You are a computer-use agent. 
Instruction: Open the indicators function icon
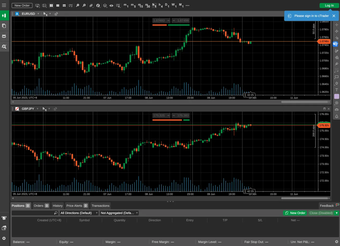pyautogui.click(x=98, y=5)
